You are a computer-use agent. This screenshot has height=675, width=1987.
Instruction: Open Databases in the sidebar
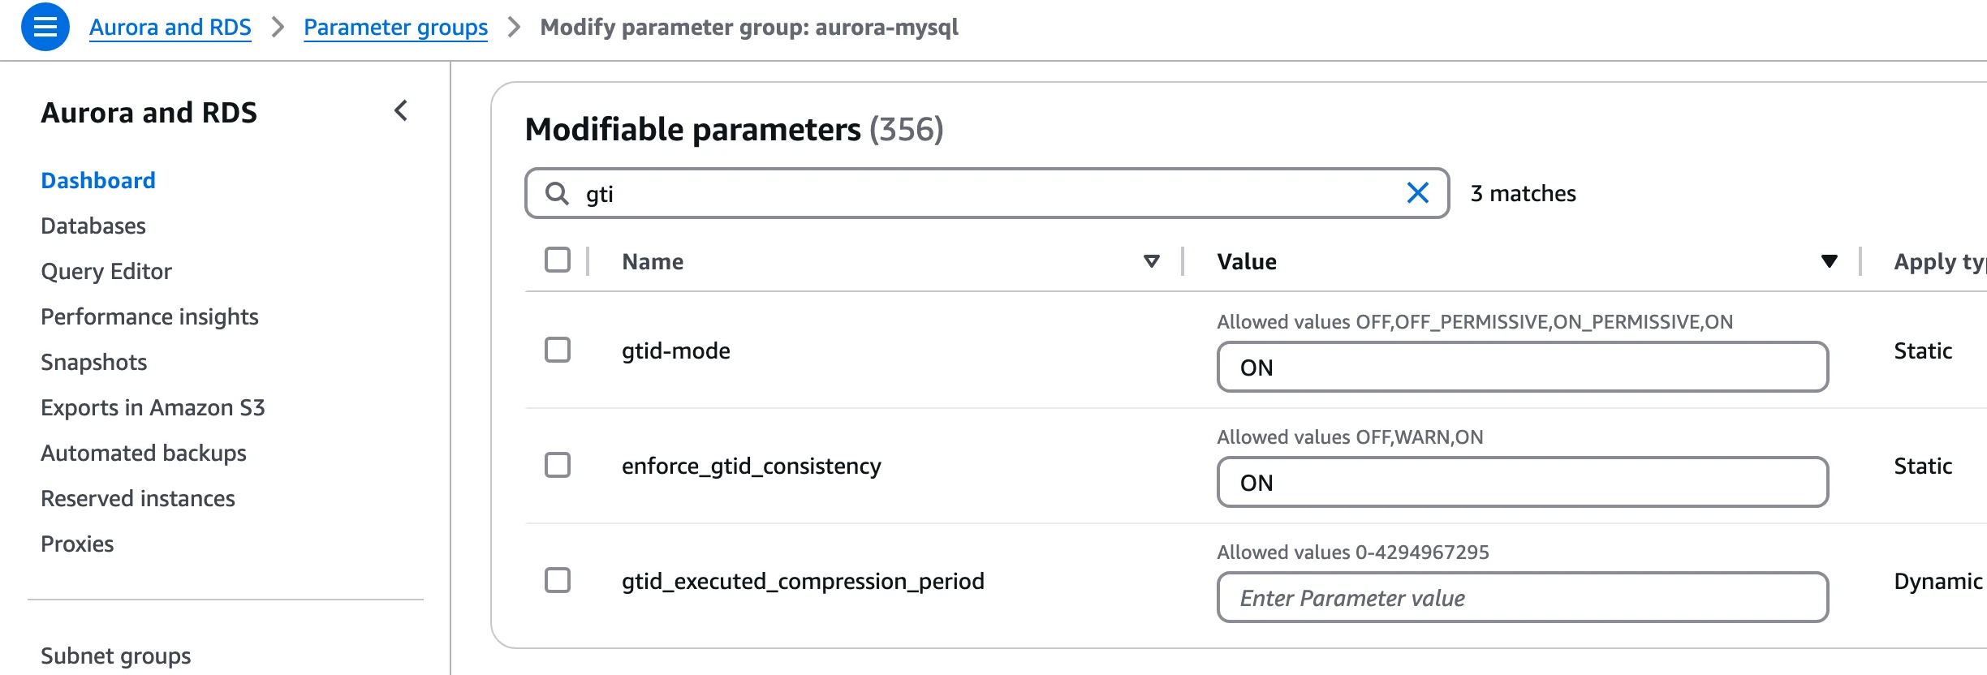coord(93,226)
